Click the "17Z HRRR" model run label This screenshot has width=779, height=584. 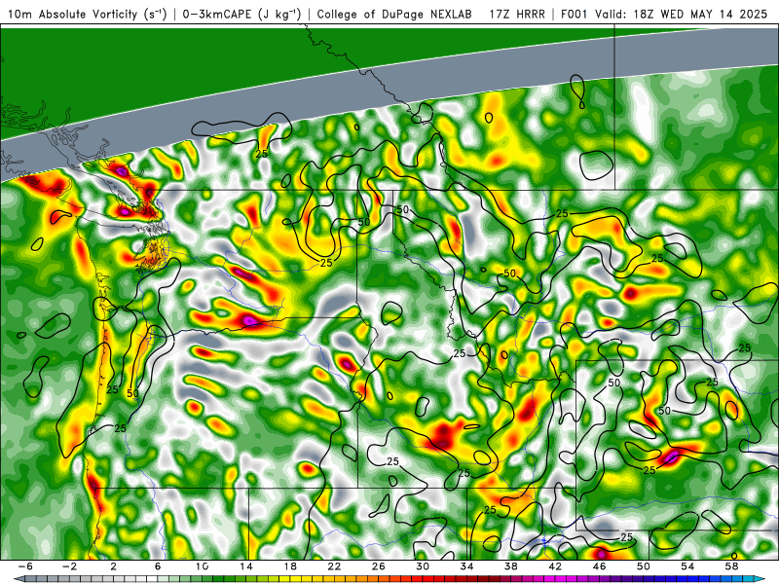(x=517, y=14)
